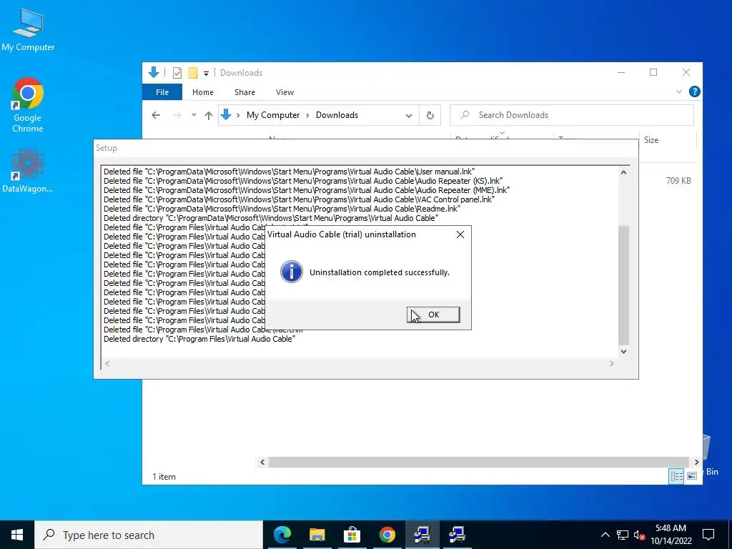Maximize the Downloads window

653,72
